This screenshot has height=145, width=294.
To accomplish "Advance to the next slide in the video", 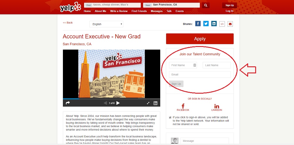I will click(x=118, y=103).
